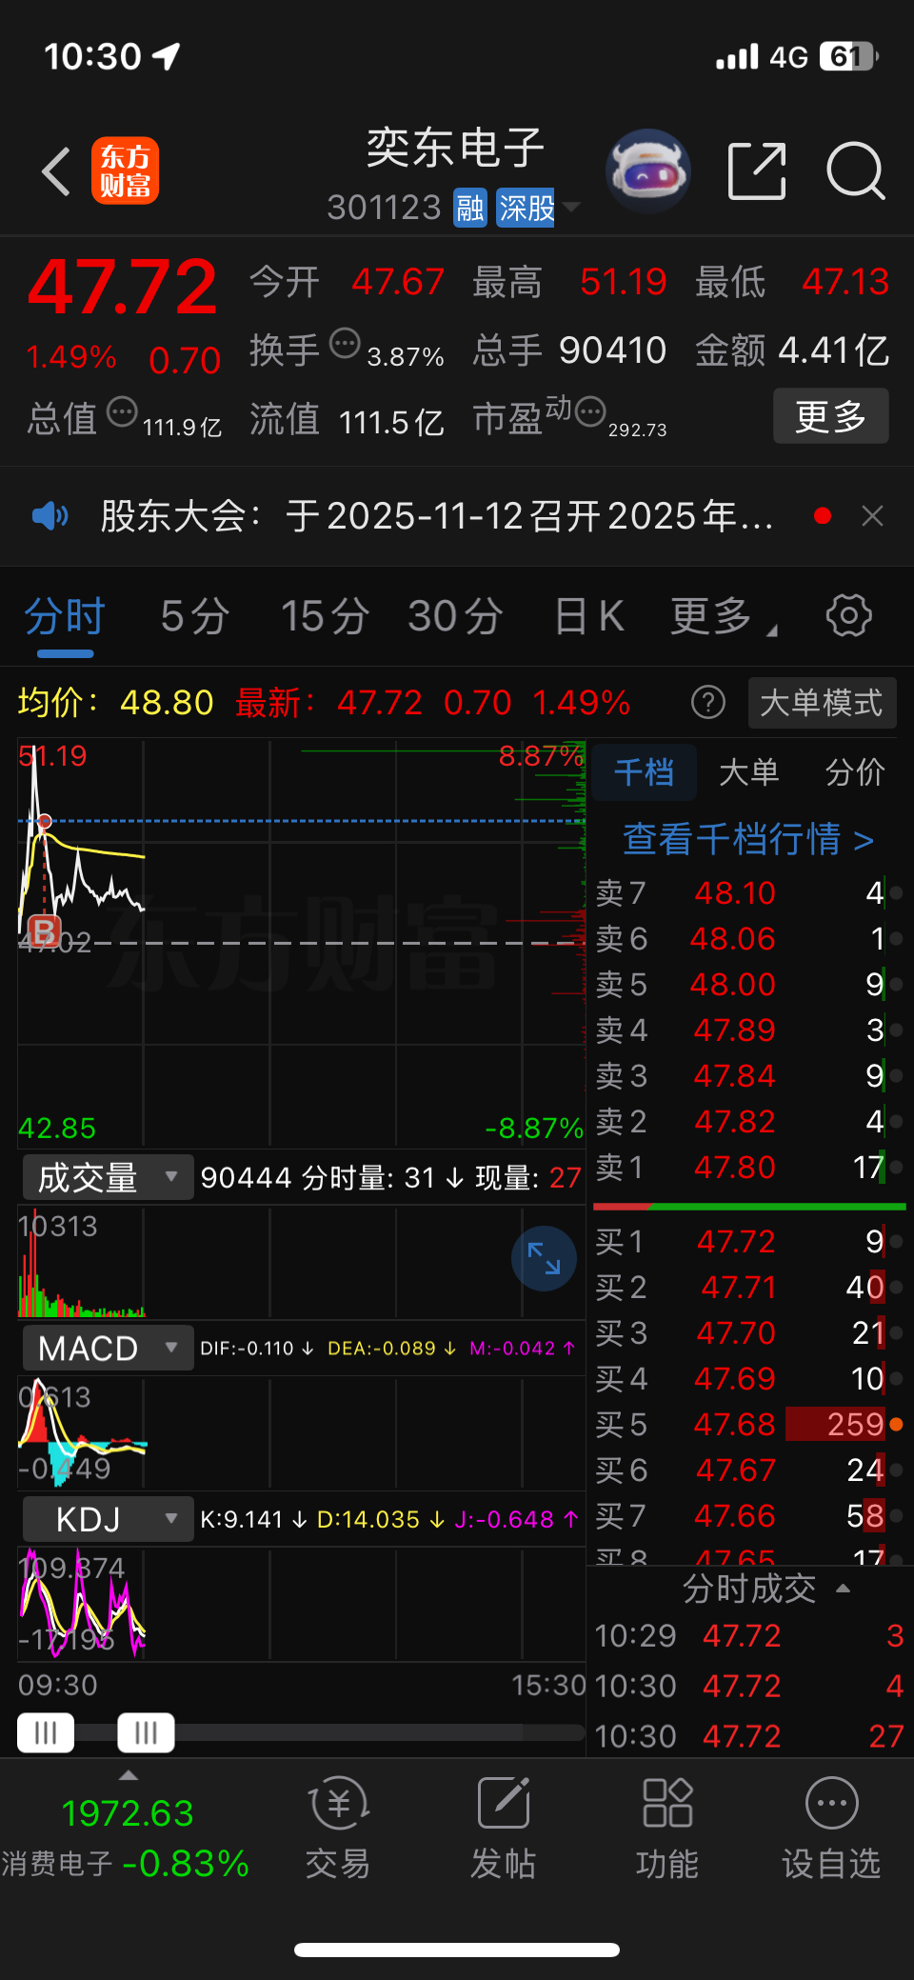Tap the 卖4 47.89 order row

[x=749, y=1030]
